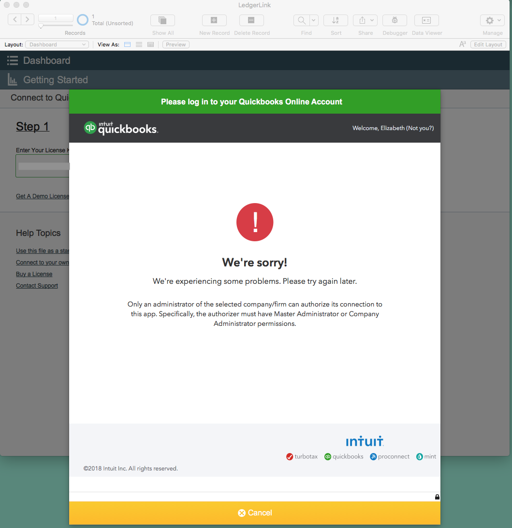Click the Step 1 heading
This screenshot has height=528, width=512.
coord(33,127)
